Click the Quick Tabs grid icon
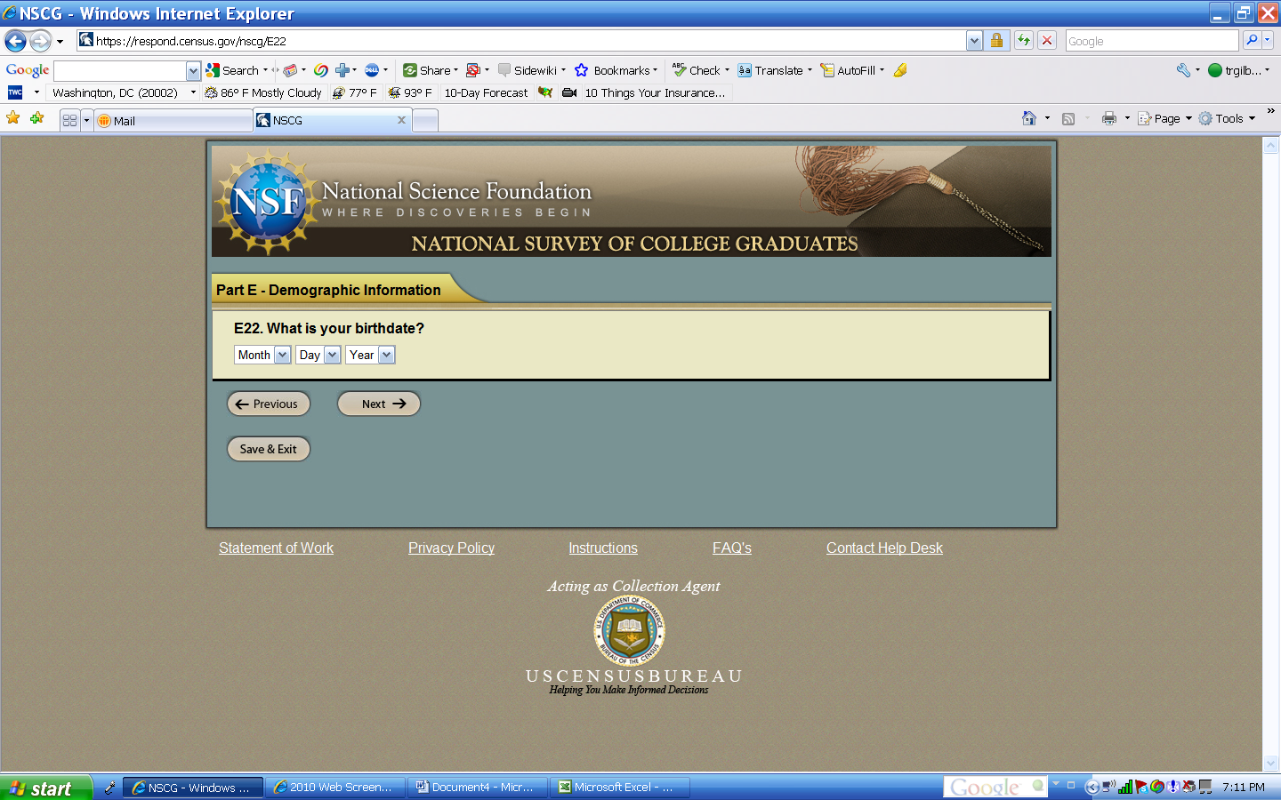 (69, 120)
